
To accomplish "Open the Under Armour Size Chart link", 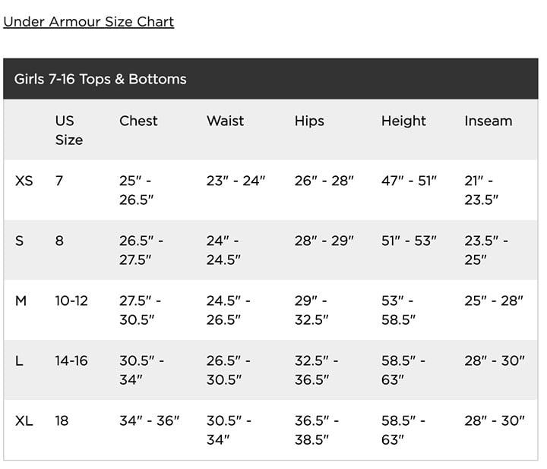I will 89,21.
